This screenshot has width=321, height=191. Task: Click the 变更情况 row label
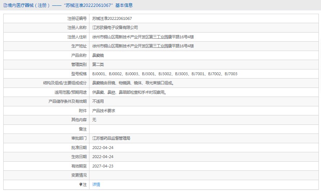(x=79, y=175)
